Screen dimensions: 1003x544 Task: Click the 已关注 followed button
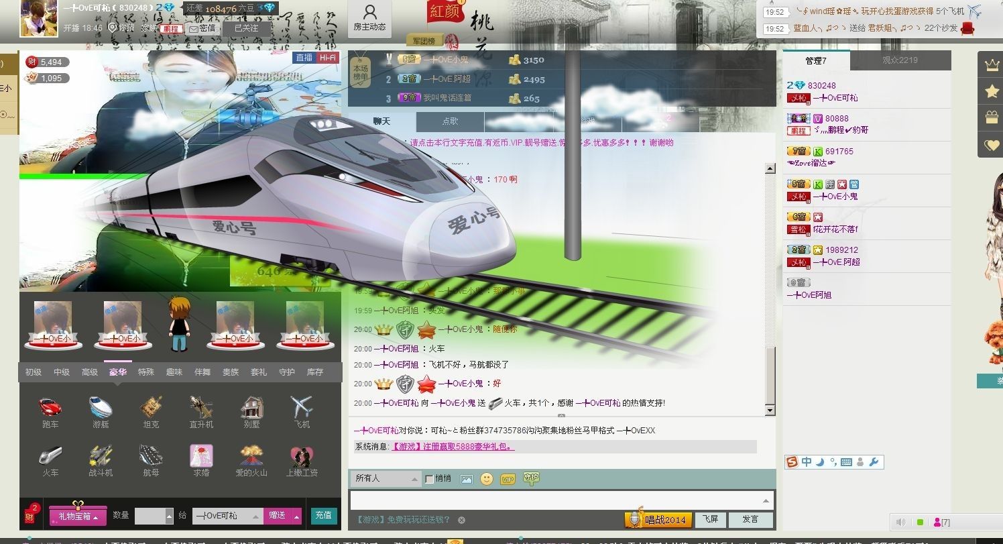click(x=246, y=28)
